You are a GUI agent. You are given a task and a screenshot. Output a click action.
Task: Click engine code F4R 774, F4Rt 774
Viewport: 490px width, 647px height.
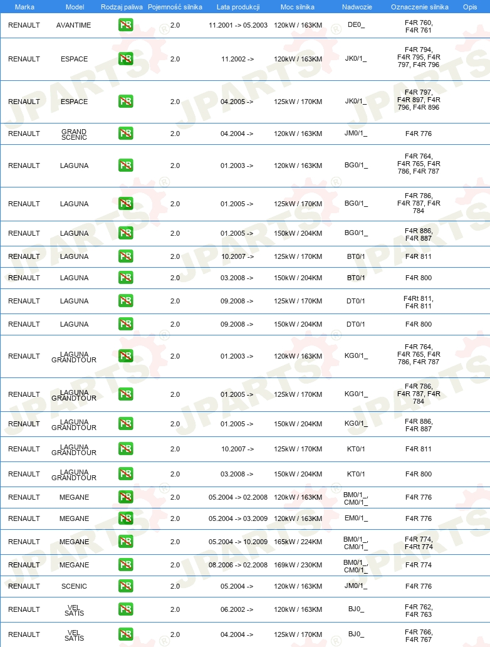[419, 542]
